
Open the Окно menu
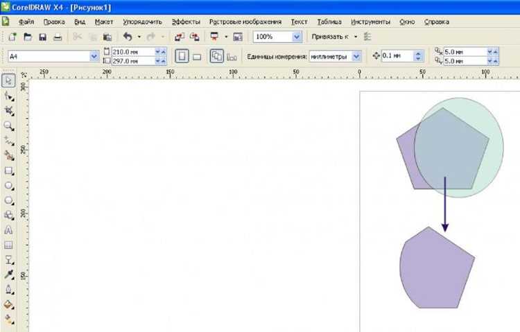[x=407, y=22]
